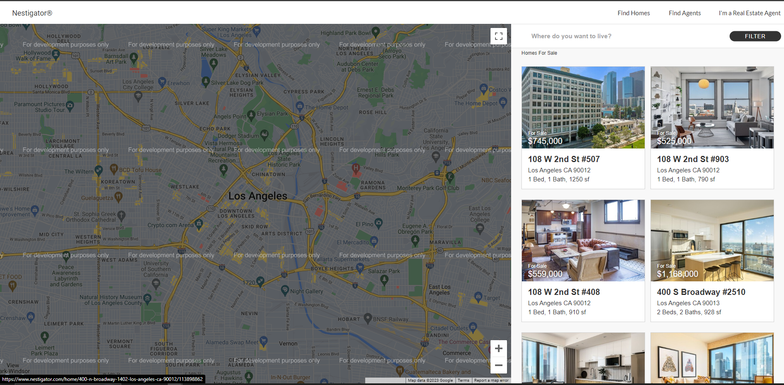Click '2 Beds, 2 Baths, 928 sf' text
Viewport: 784px width, 385px height.
(689, 312)
